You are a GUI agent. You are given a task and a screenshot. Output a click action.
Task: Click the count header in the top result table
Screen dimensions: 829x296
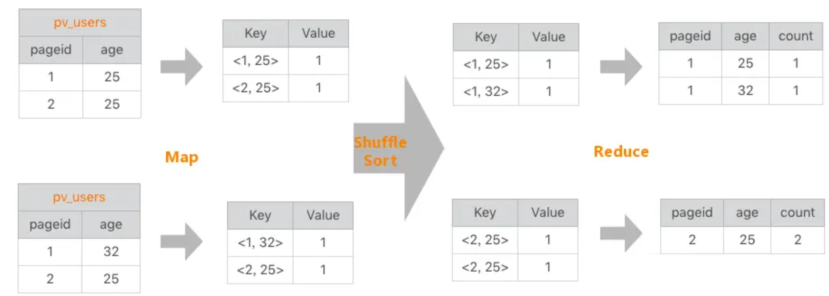point(795,36)
